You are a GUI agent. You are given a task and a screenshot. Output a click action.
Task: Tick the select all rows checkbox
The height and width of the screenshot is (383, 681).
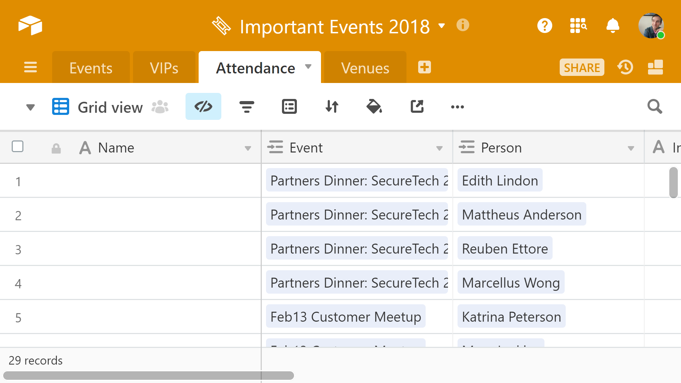point(18,146)
